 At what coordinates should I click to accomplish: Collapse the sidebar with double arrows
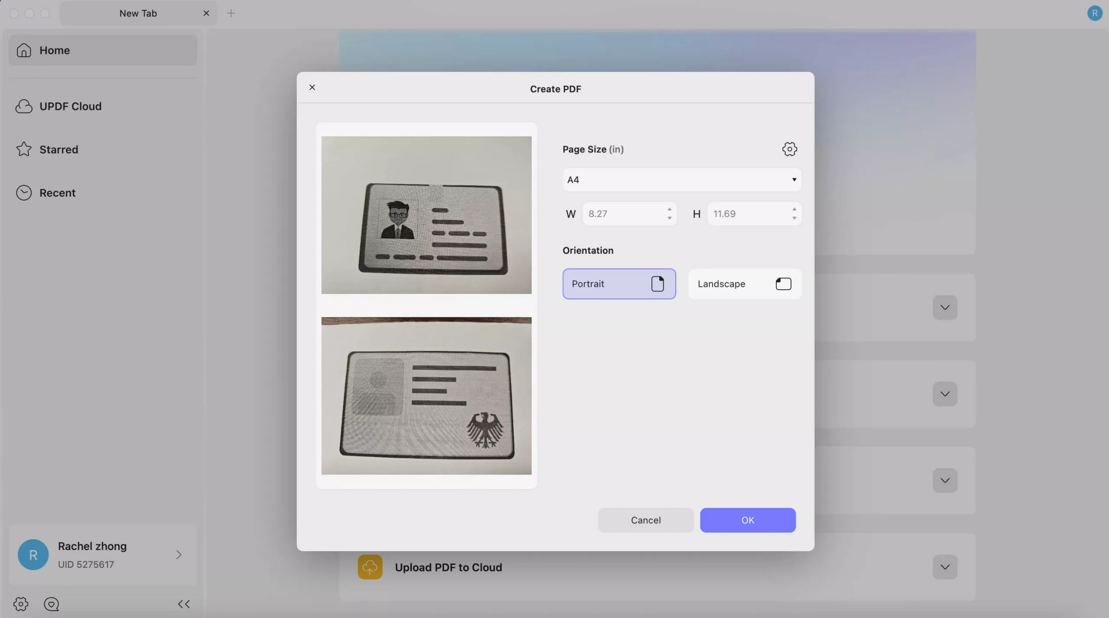(x=183, y=604)
